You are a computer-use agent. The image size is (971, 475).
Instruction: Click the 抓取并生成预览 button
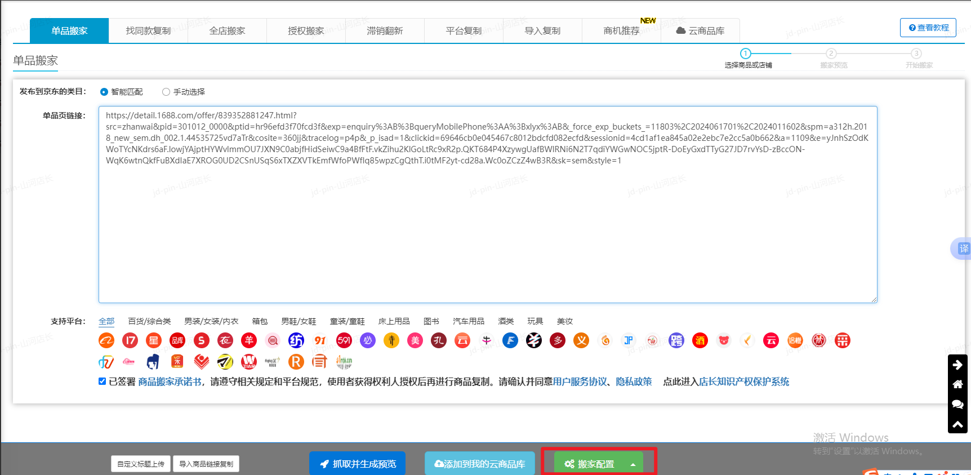[357, 464]
